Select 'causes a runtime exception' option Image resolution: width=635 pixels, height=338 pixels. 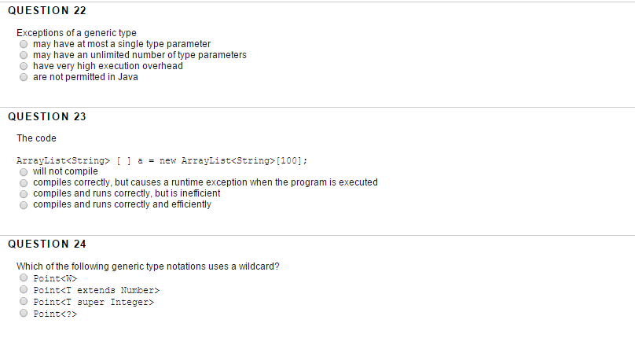point(24,182)
